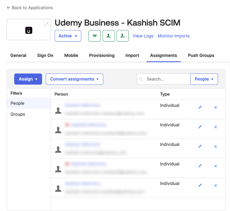This screenshot has height=211, width=230.
Task: Open the People search scope dropdown
Action: click(x=204, y=79)
